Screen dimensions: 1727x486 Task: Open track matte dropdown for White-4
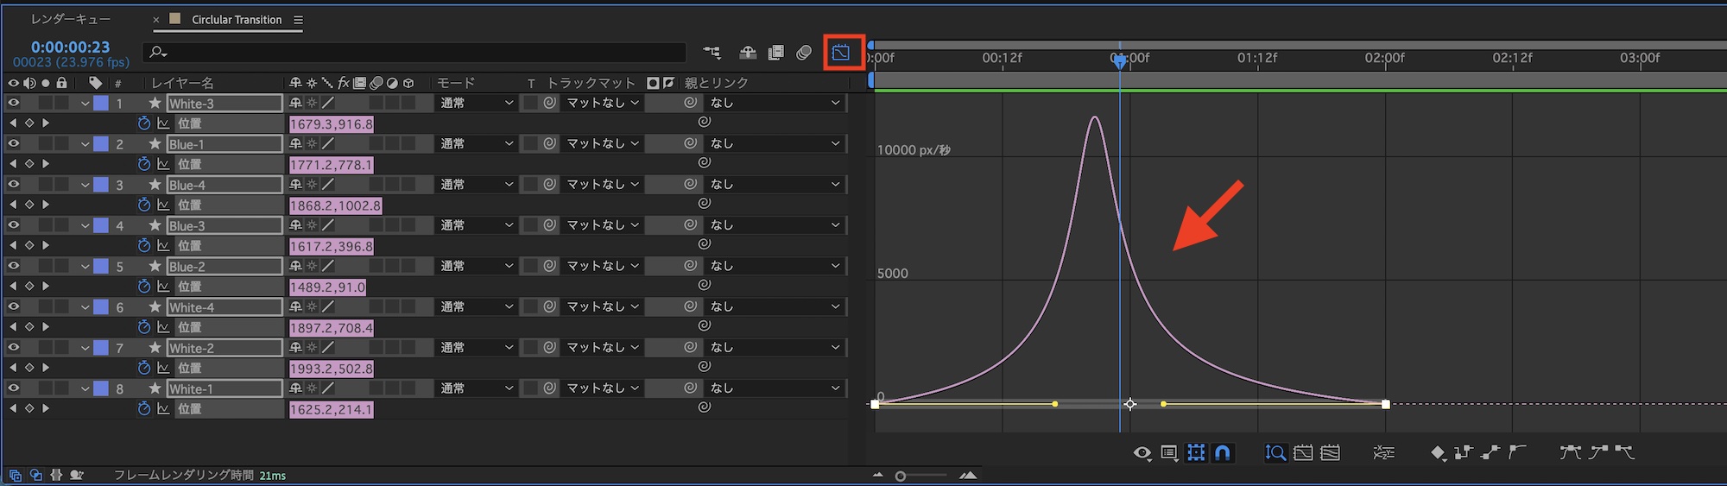click(x=603, y=306)
